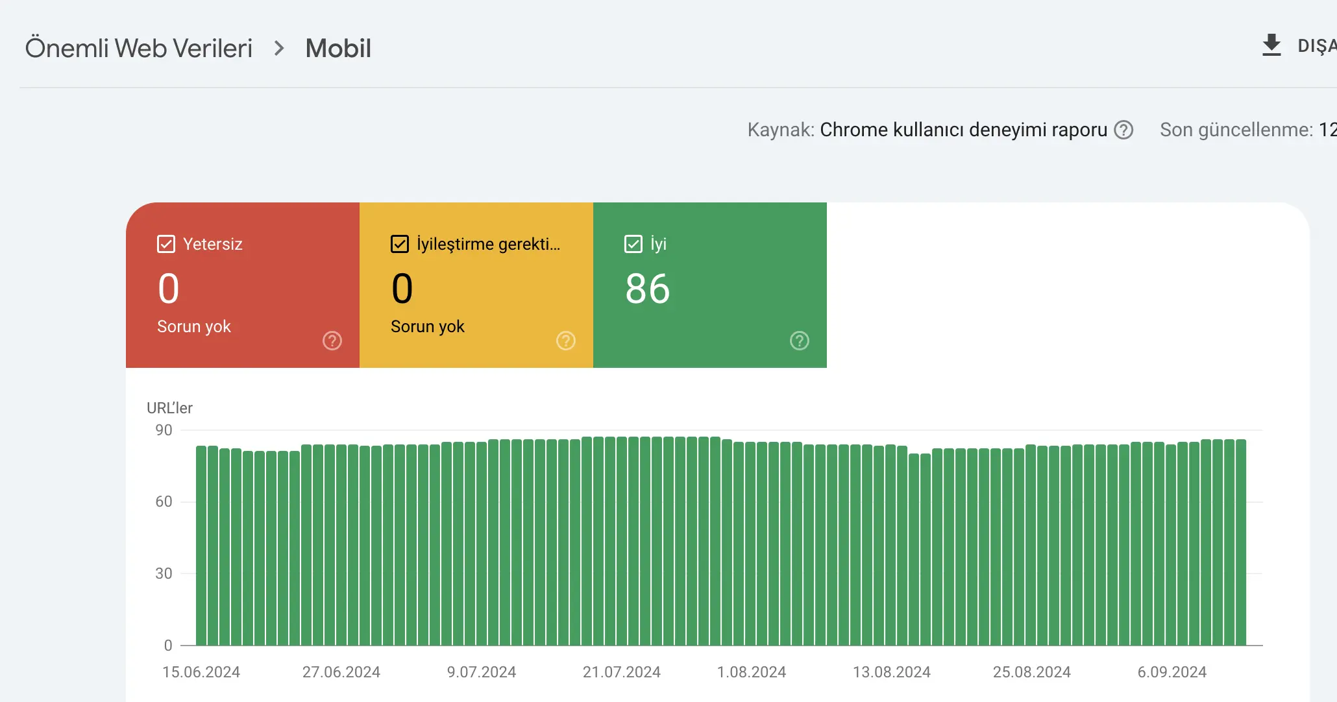Viewport: 1337px width, 702px height.
Task: Click the first green bar in chart
Action: coord(201,546)
